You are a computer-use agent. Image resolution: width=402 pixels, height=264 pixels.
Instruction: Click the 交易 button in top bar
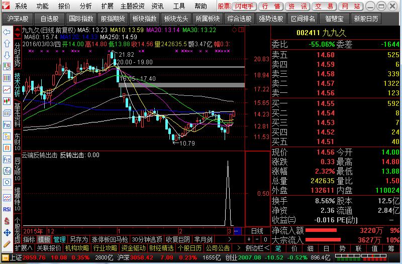point(324,6)
